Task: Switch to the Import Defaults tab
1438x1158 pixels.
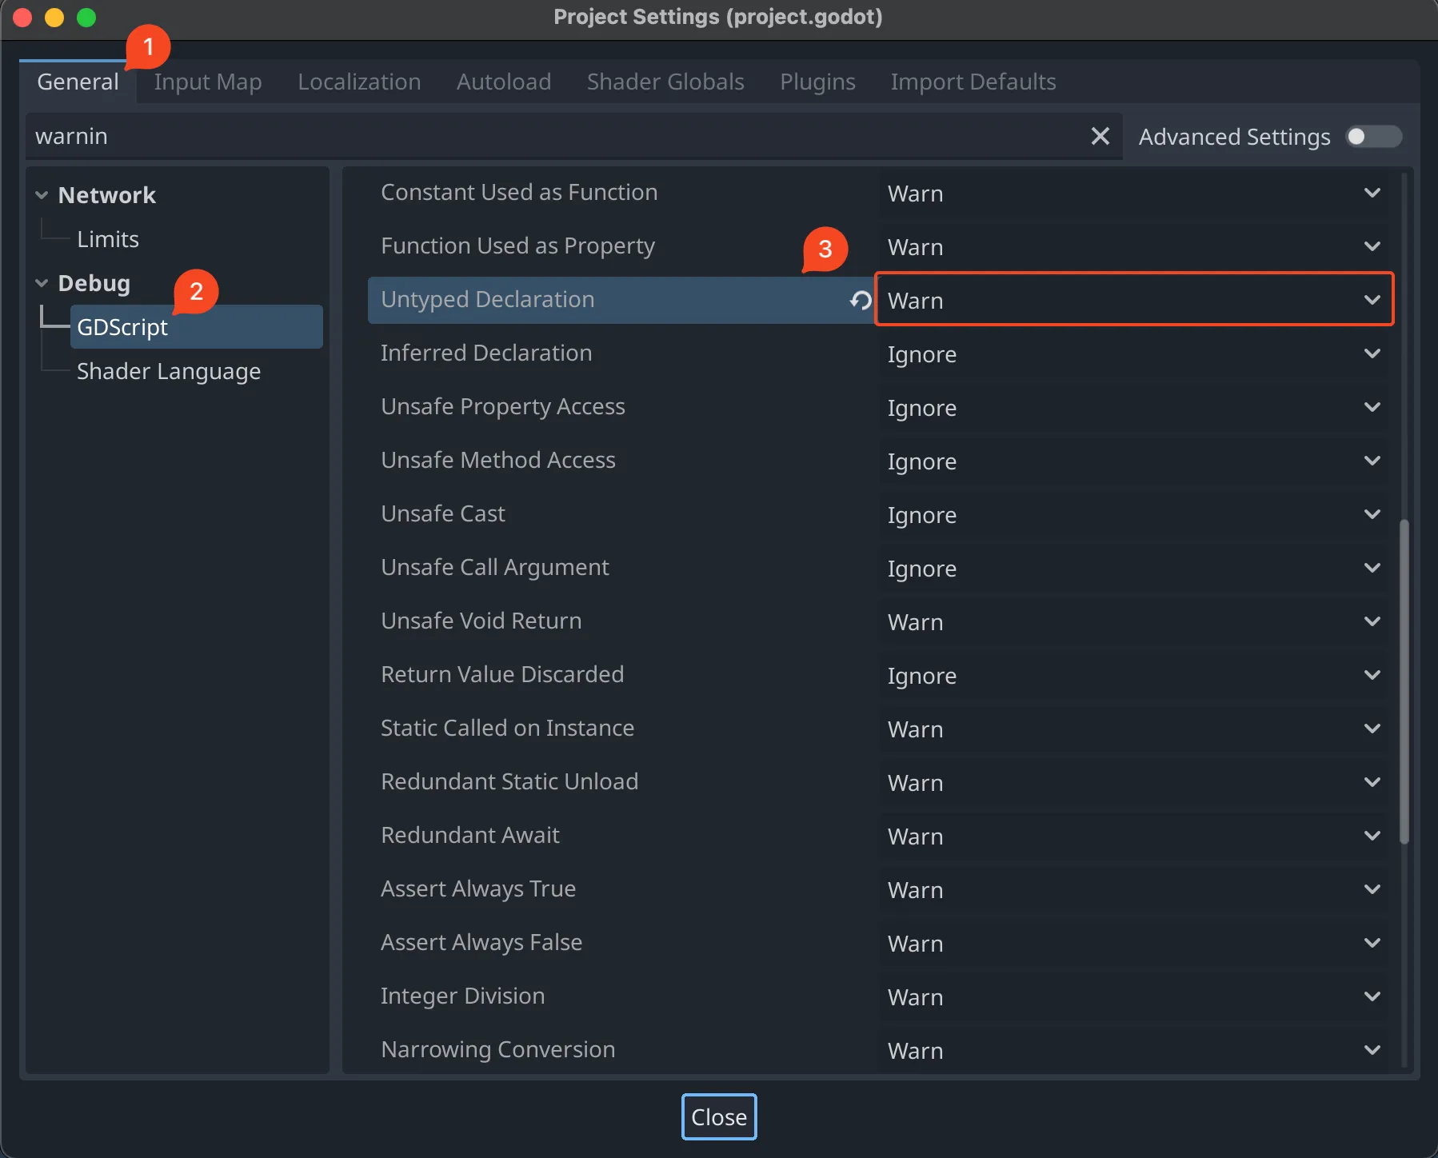Action: tap(973, 82)
